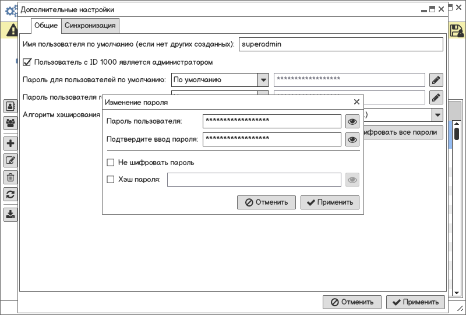Viewport: 466px width, 315px height.
Task: Click the encrypt all passwords button
Action: coord(403,132)
